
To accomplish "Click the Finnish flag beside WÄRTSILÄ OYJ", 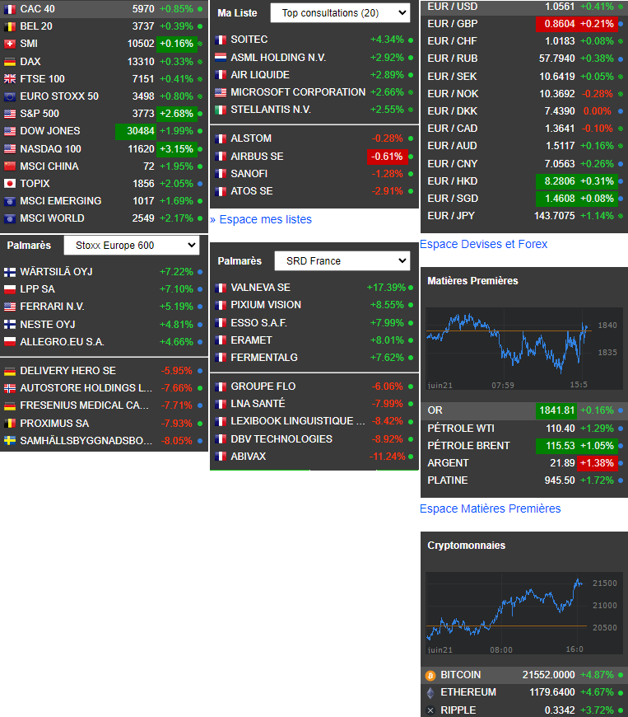I will pos(10,272).
